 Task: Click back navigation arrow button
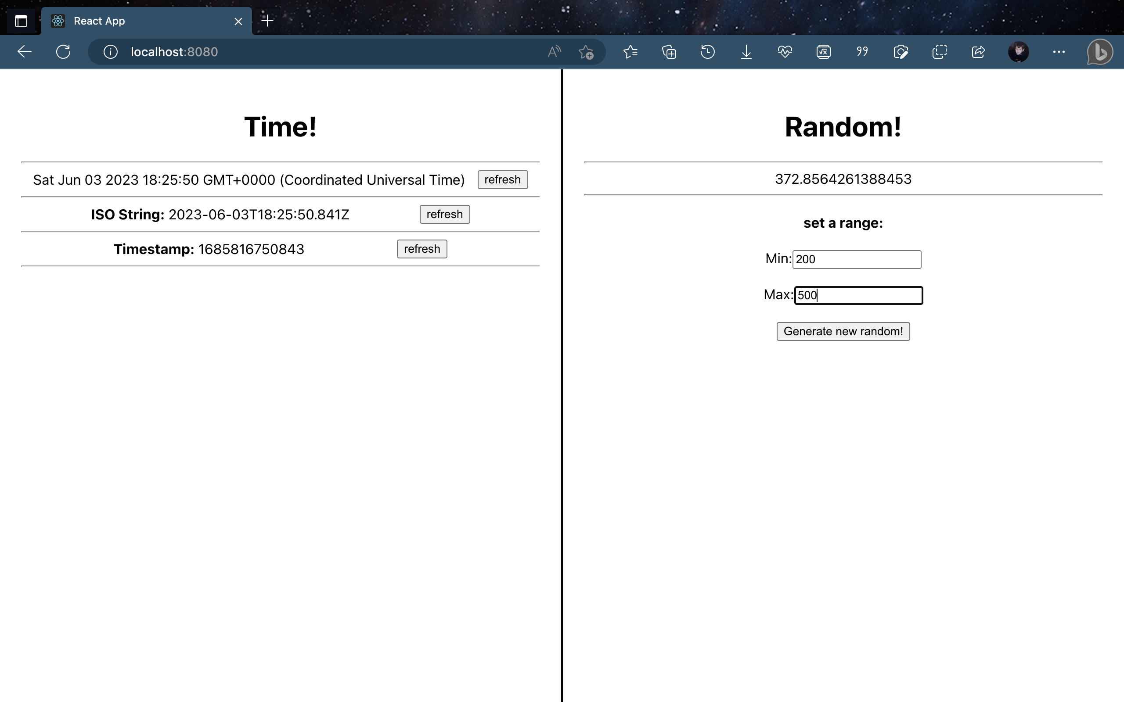pos(24,52)
